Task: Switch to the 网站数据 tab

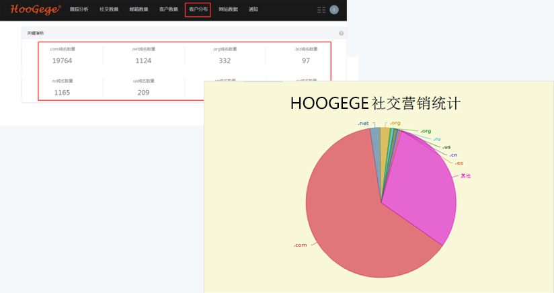Action: click(228, 9)
